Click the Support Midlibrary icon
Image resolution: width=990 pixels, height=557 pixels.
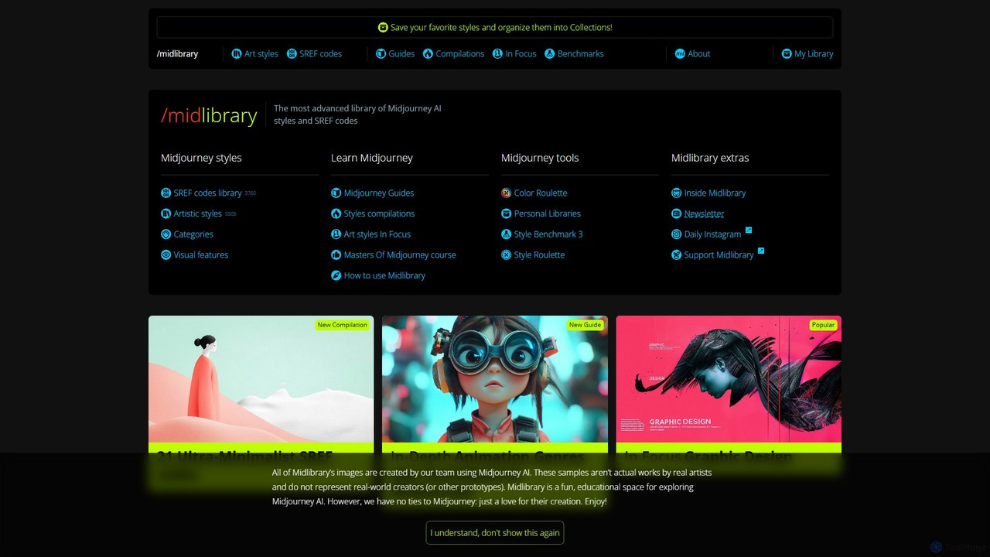676,255
